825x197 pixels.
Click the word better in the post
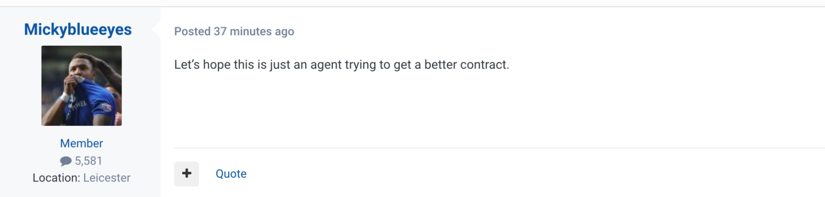pyautogui.click(x=440, y=65)
